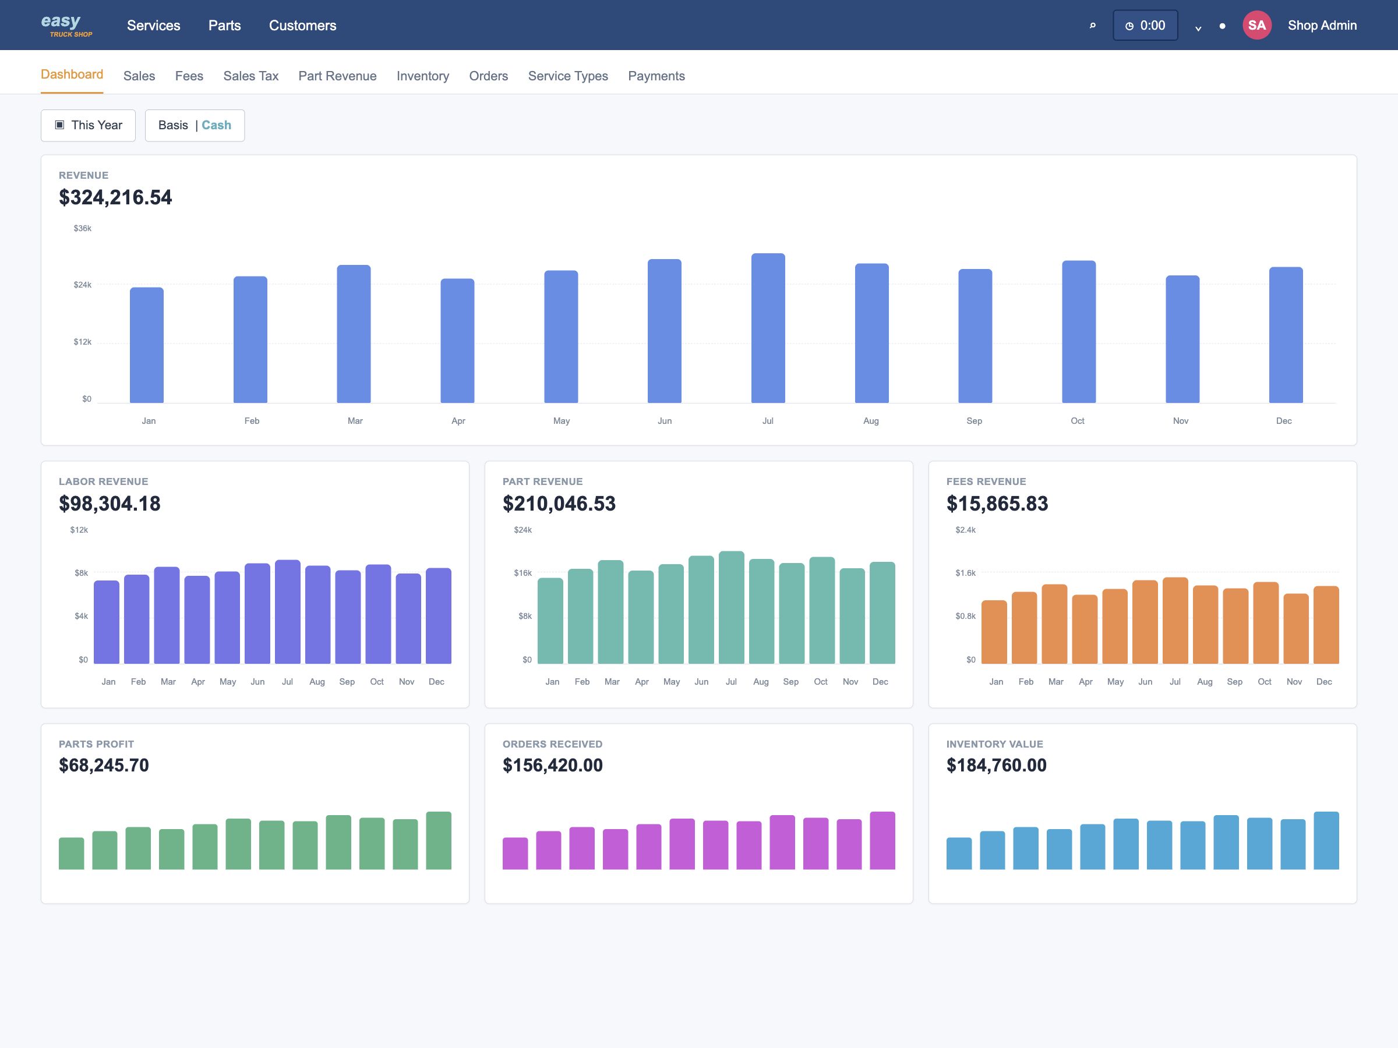
Task: Click the part revenue value $210,046.53
Action: [559, 504]
